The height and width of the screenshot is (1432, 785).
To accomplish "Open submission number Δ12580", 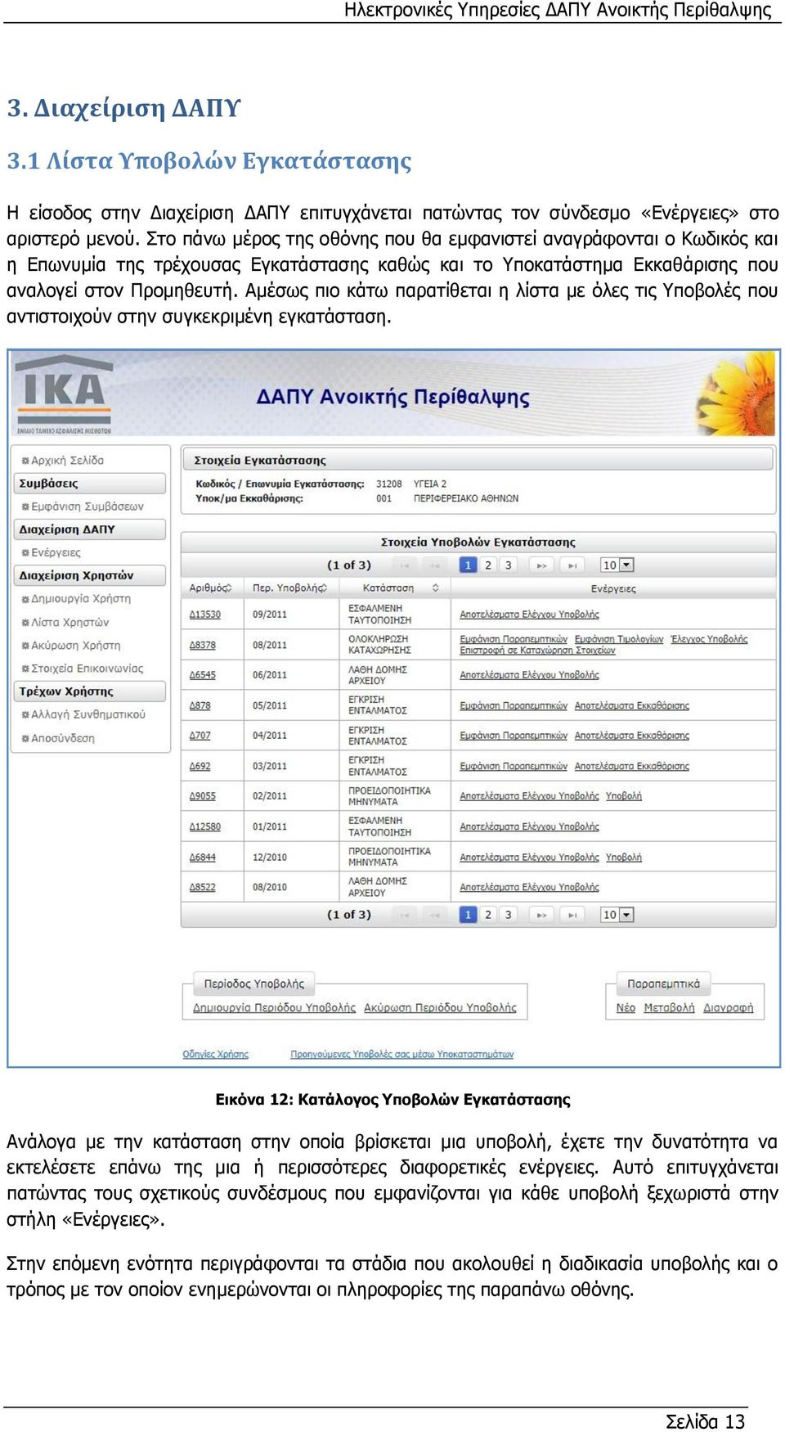I will [x=205, y=826].
